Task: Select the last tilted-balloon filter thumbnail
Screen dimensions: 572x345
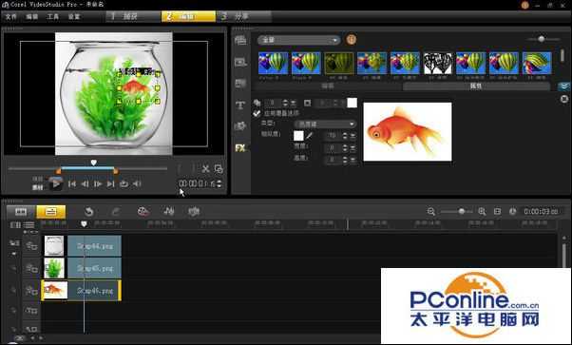Action: coord(537,63)
